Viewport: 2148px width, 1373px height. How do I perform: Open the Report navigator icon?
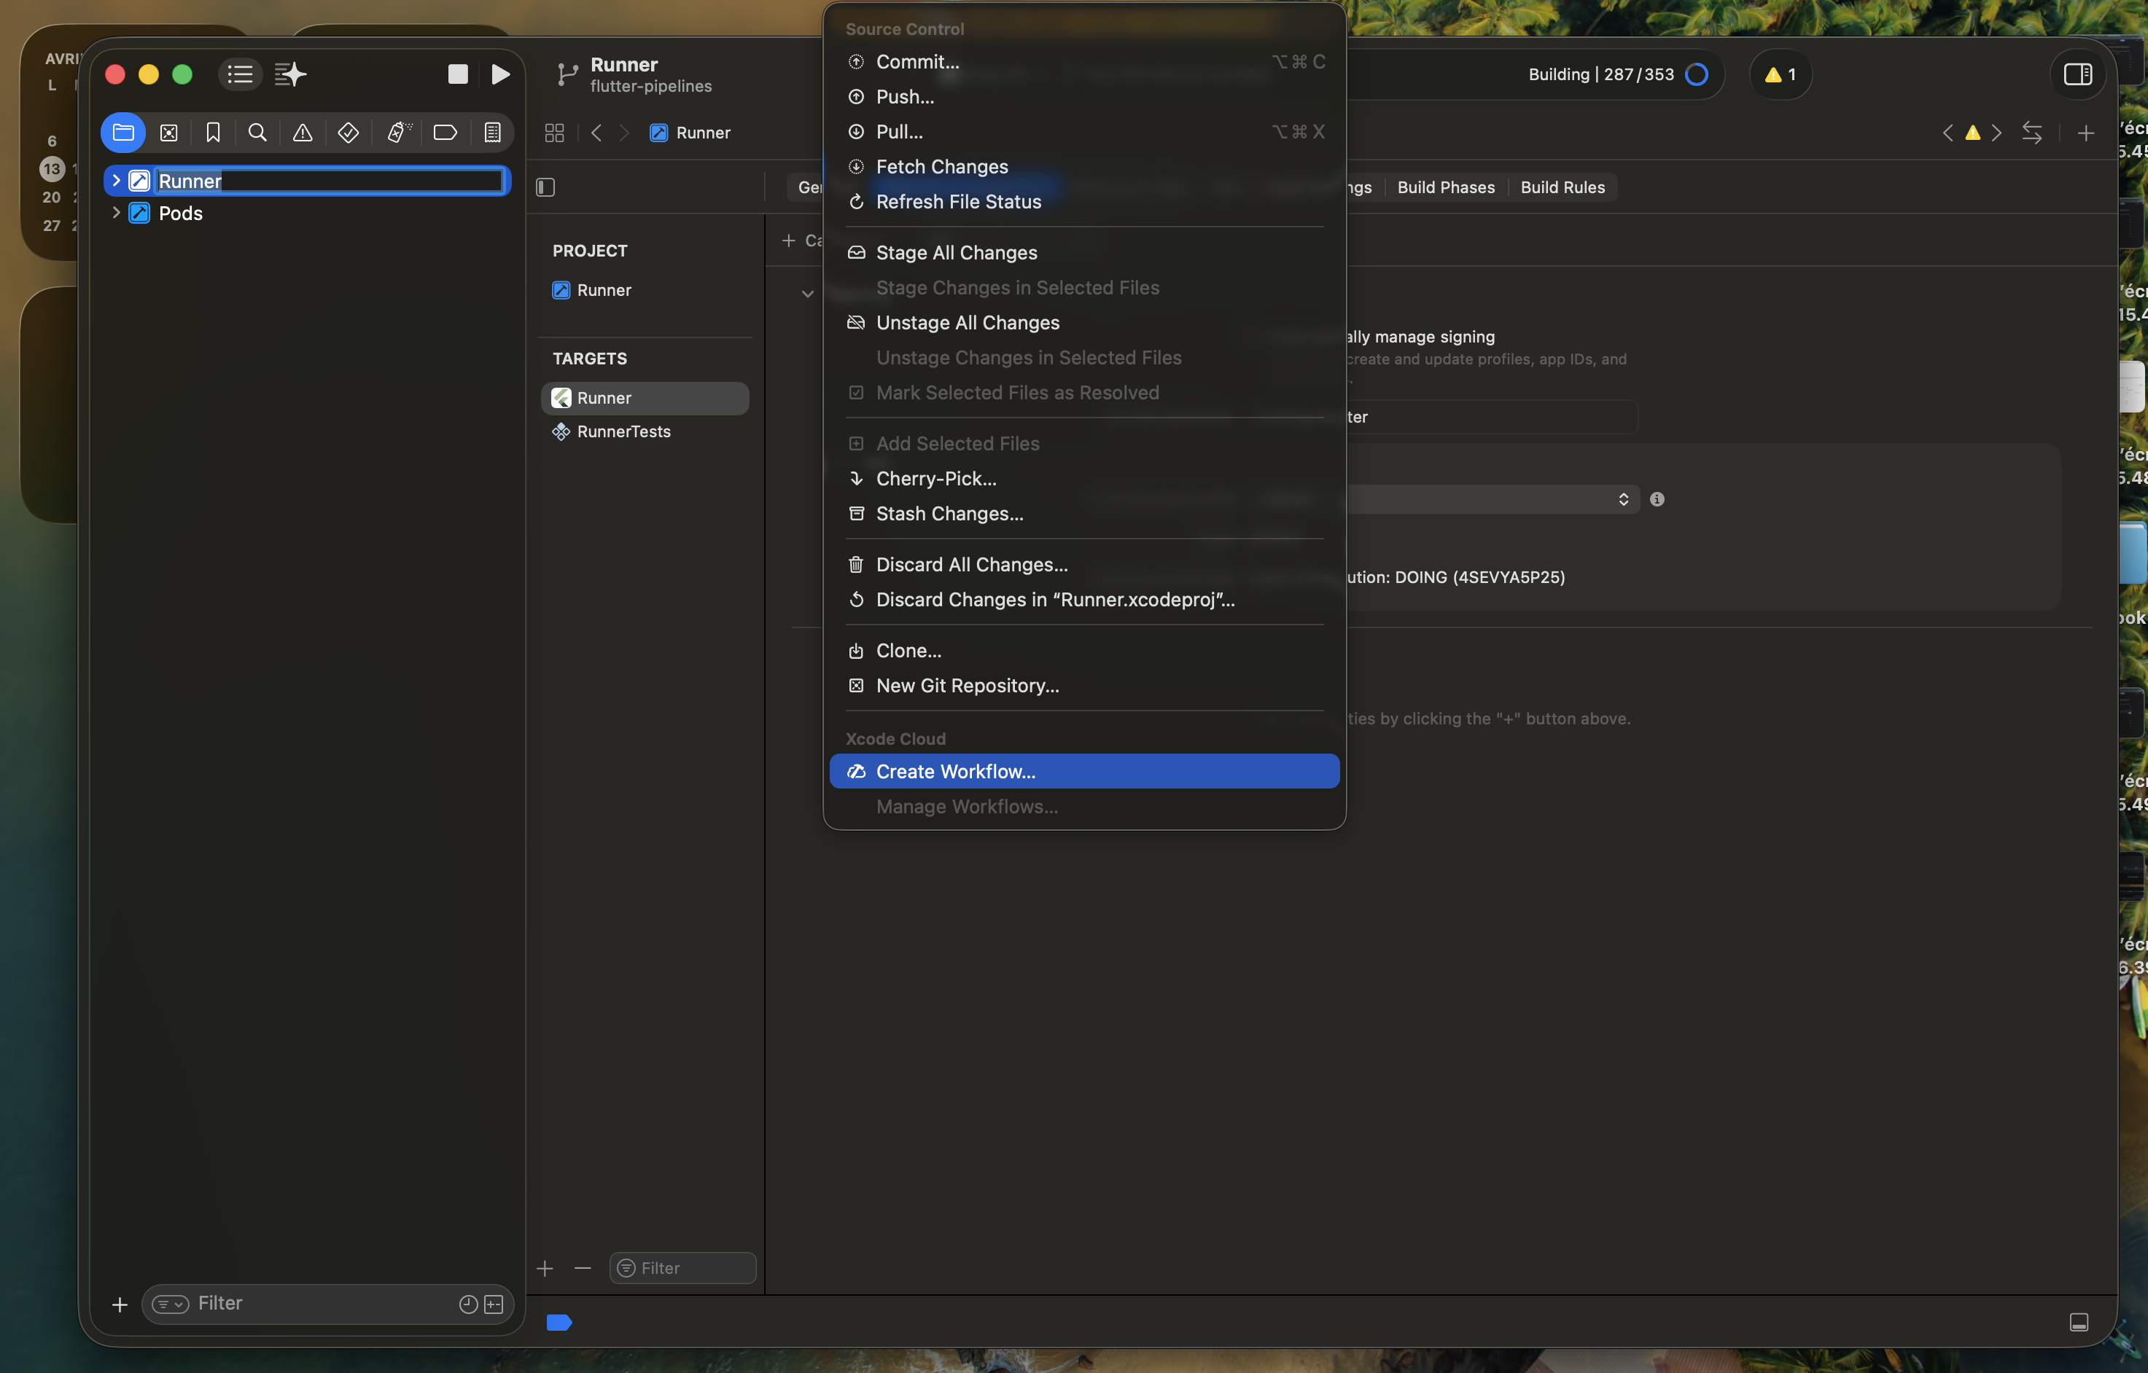point(492,133)
